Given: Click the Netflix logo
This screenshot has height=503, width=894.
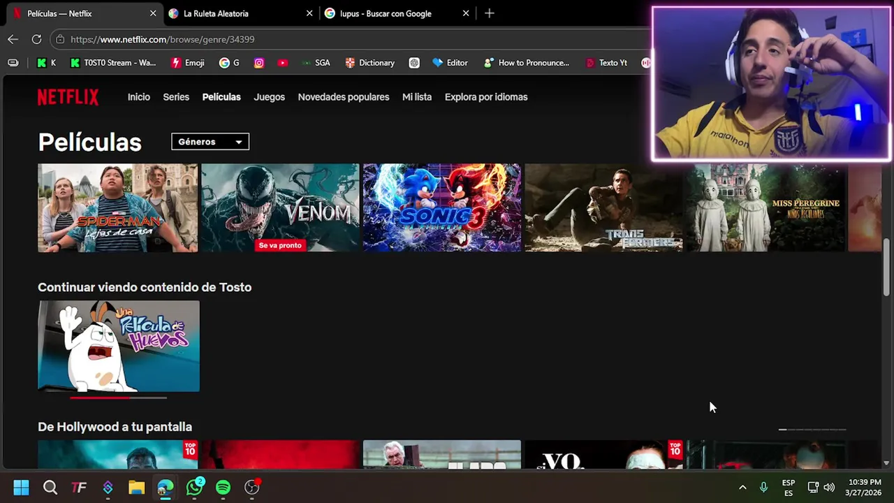Looking at the screenshot, I should pos(68,97).
